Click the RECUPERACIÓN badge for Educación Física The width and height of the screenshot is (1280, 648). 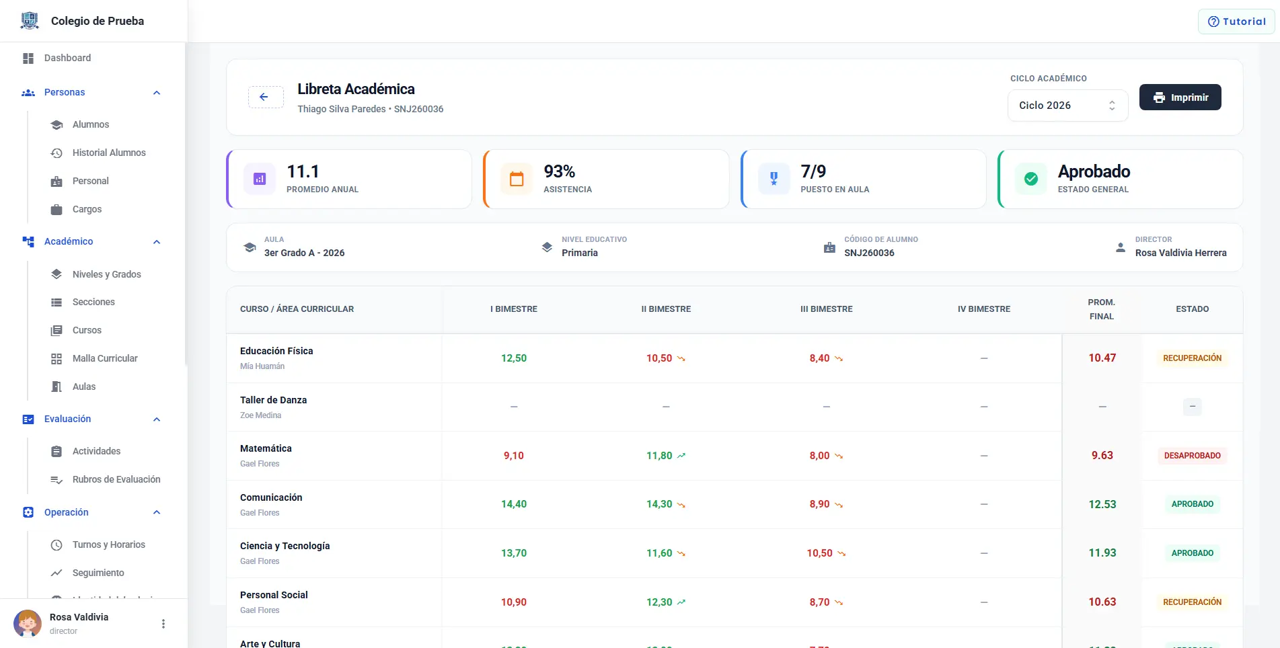point(1192,358)
